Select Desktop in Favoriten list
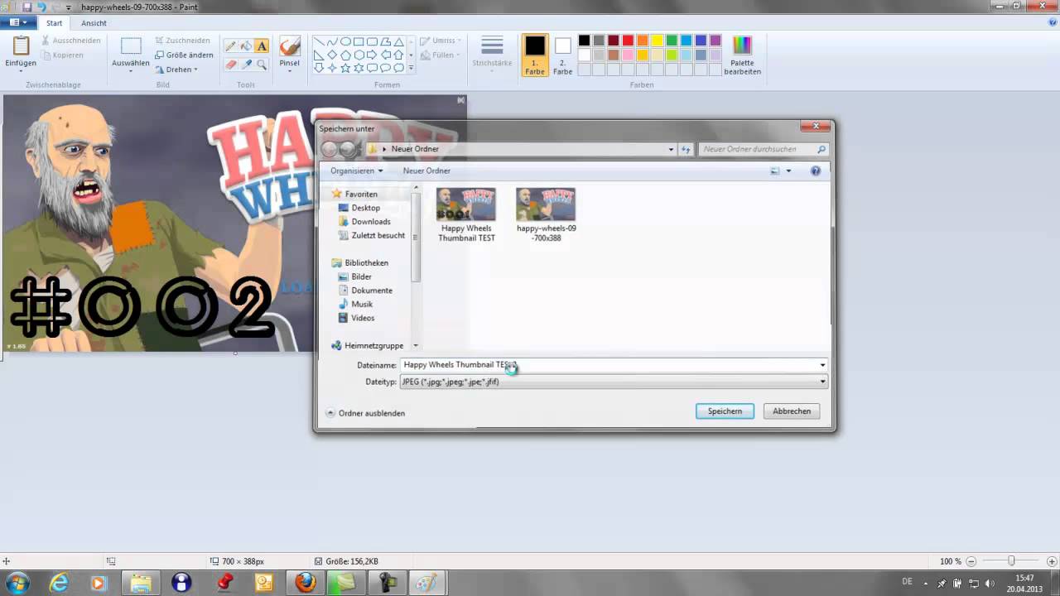1060x596 pixels. click(x=365, y=208)
